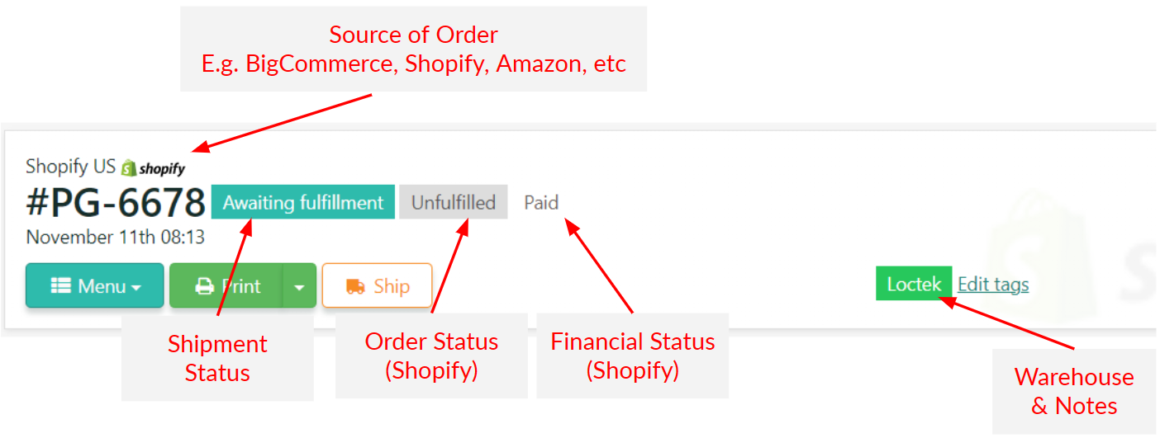This screenshot has height=438, width=1160.
Task: Click the Warehouse & Notes annotation label
Action: 1074,391
